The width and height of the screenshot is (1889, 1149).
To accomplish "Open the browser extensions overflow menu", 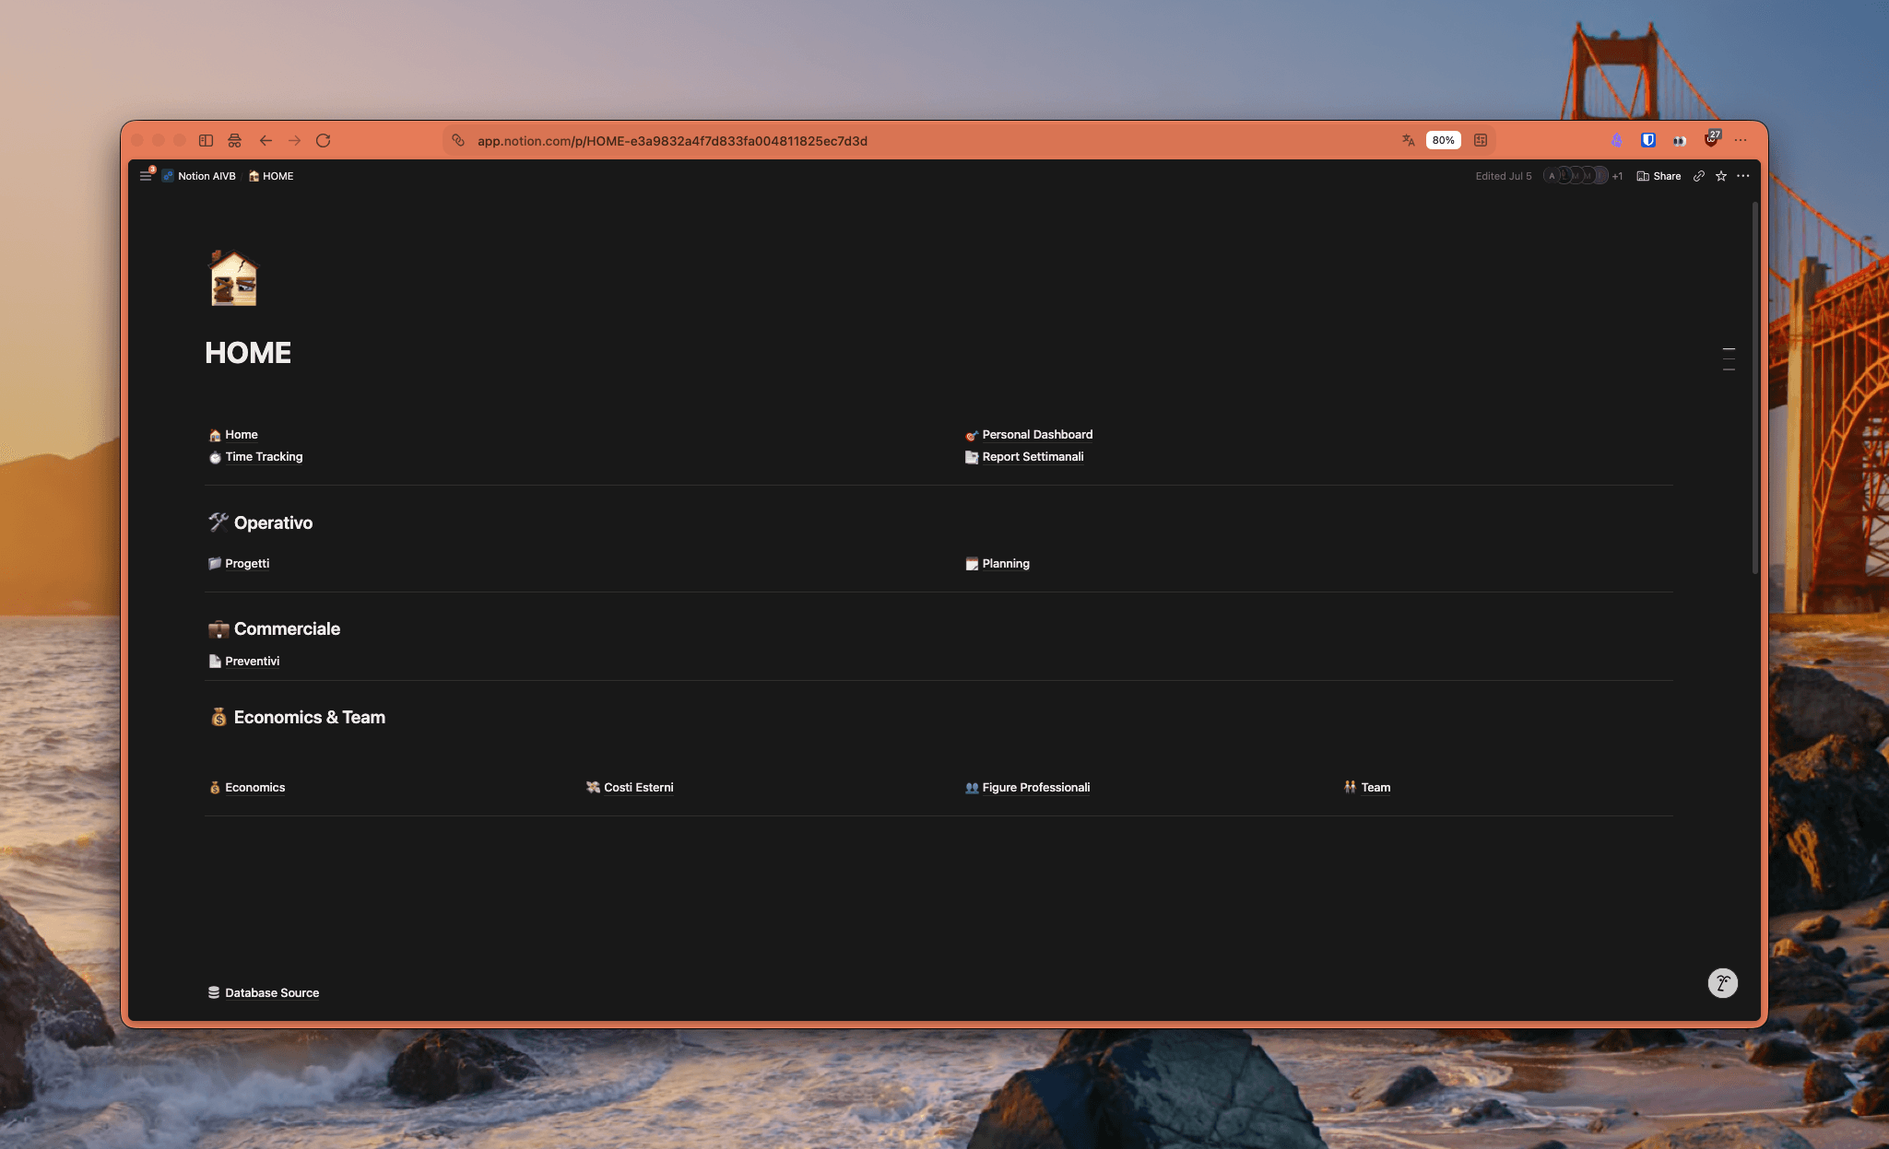I will pos(1741,140).
